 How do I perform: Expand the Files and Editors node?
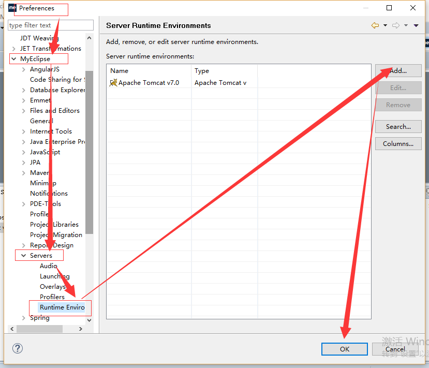(x=23, y=111)
